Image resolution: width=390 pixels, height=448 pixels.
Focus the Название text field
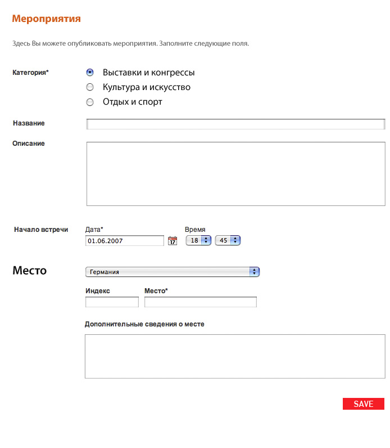point(235,124)
